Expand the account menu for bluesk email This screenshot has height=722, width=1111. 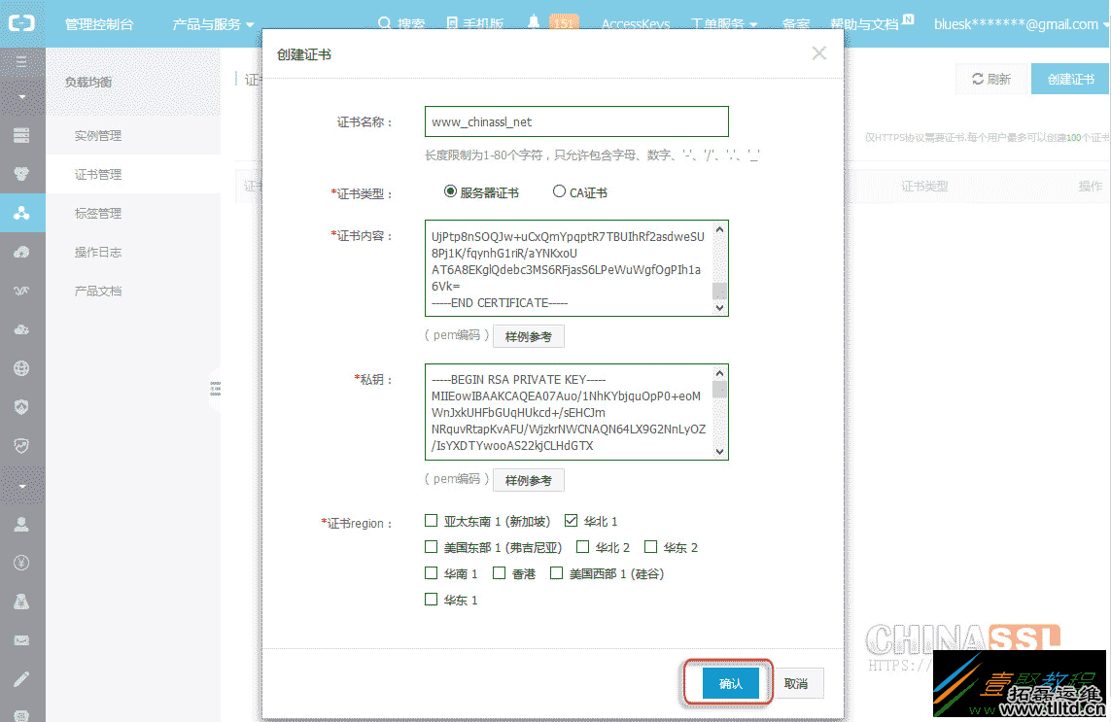coord(1017,23)
